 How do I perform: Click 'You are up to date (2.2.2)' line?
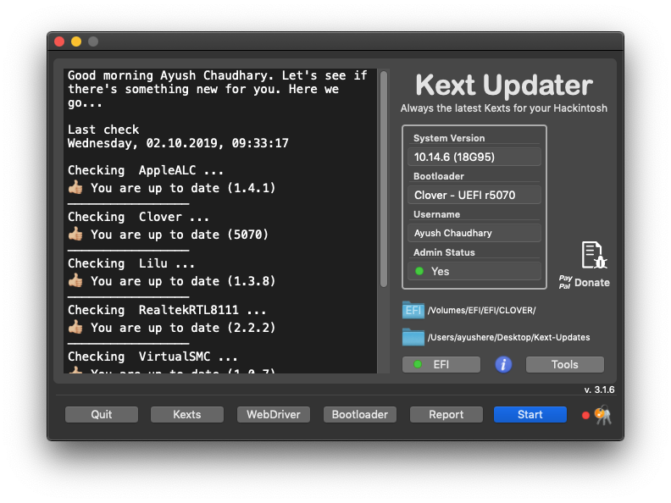172,328
